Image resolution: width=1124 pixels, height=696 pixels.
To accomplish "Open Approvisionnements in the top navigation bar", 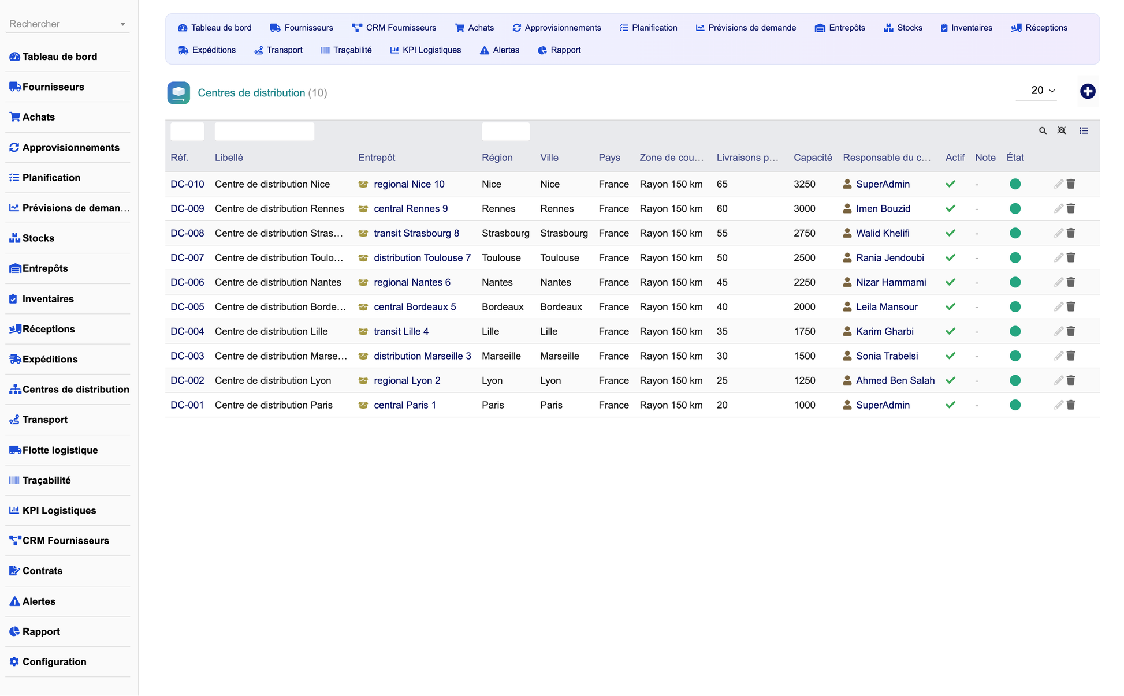I will coord(556,28).
